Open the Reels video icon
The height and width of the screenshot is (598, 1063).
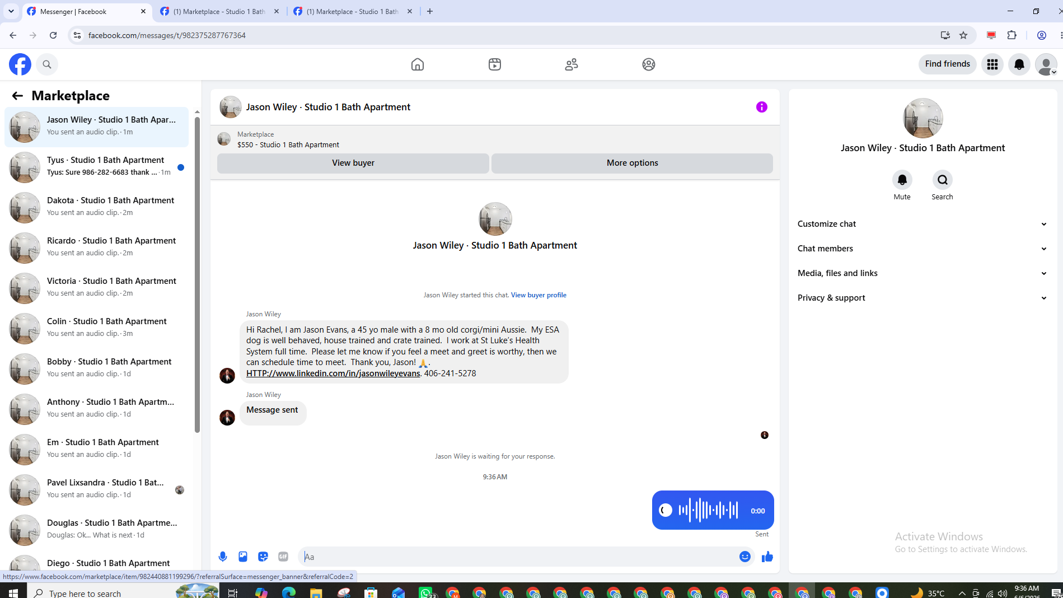(x=495, y=64)
